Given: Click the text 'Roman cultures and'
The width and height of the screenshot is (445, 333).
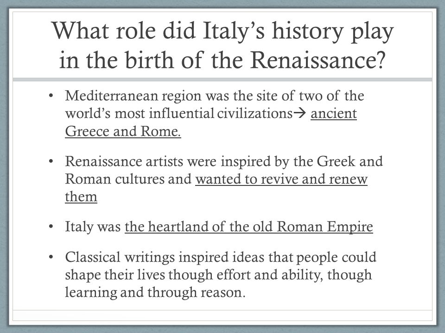Looking at the screenshot, I should pyautogui.click(x=128, y=179).
